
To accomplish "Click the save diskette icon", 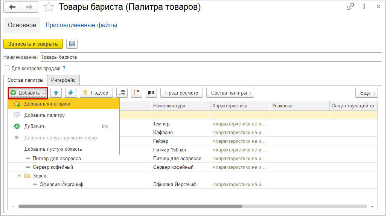I will click(x=72, y=44).
